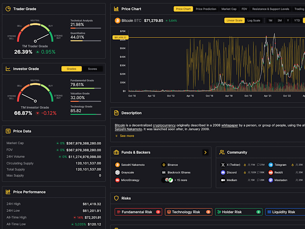Set chart range to 3M
The width and height of the screenshot is (305, 229).
pos(279,21)
